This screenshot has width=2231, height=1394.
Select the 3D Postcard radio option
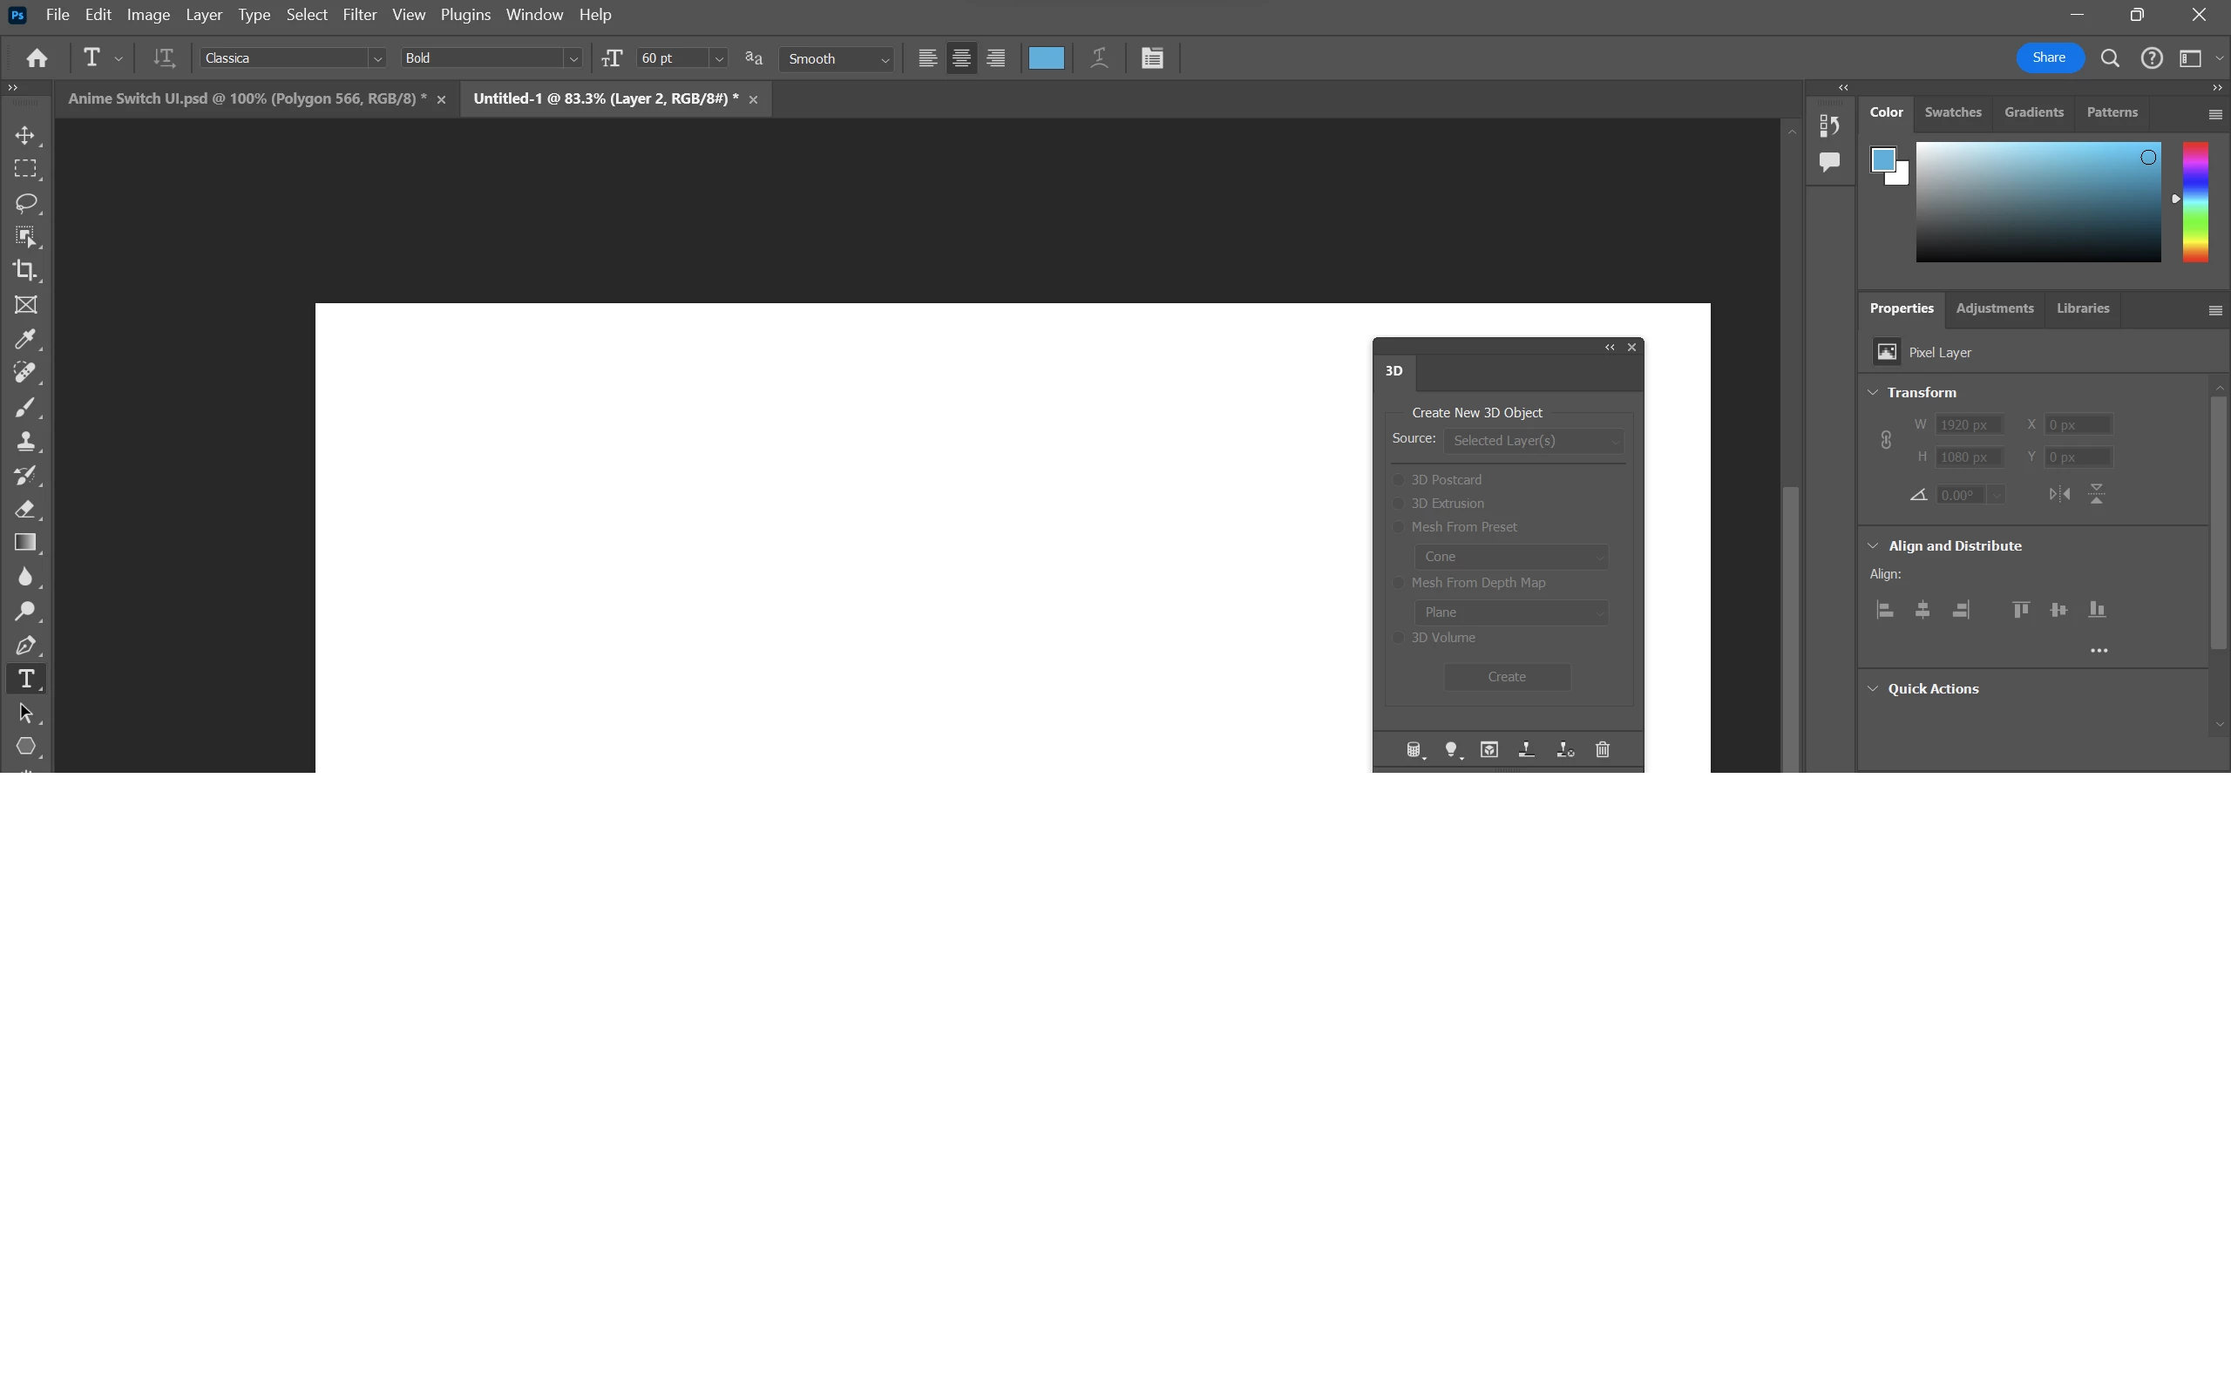click(x=1398, y=480)
